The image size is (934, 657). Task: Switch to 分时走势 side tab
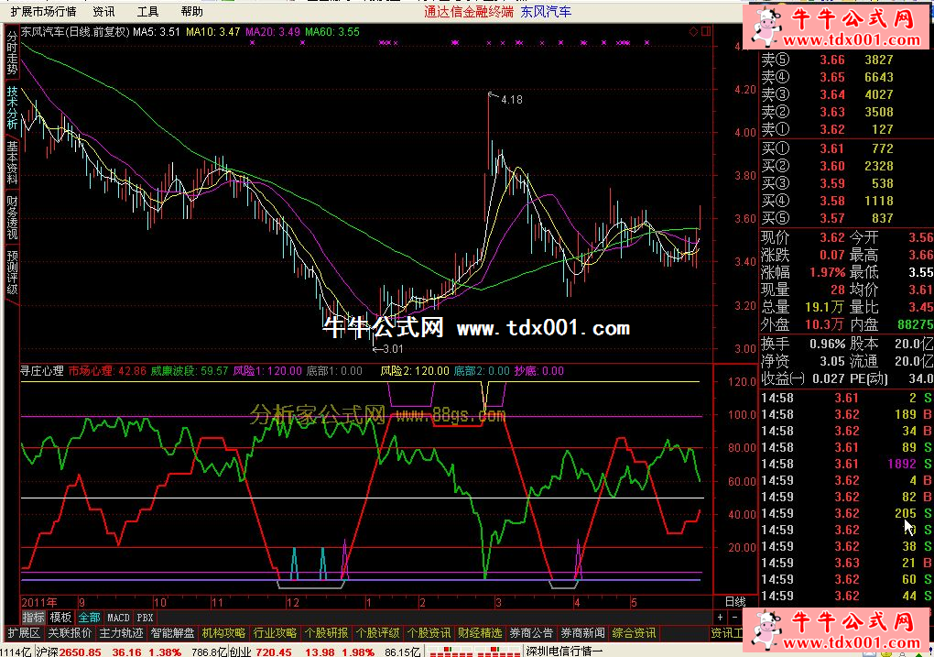point(12,53)
